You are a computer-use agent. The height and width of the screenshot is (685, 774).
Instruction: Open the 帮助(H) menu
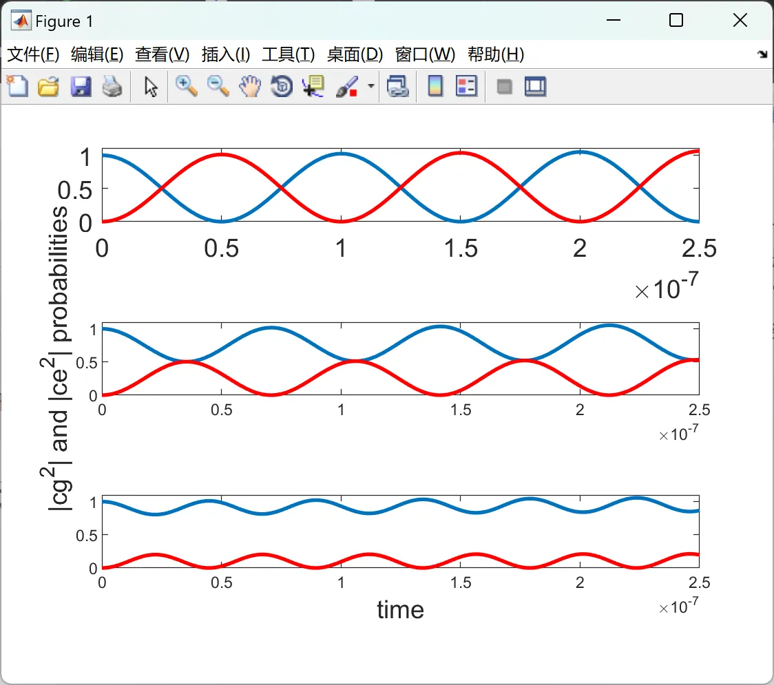496,54
